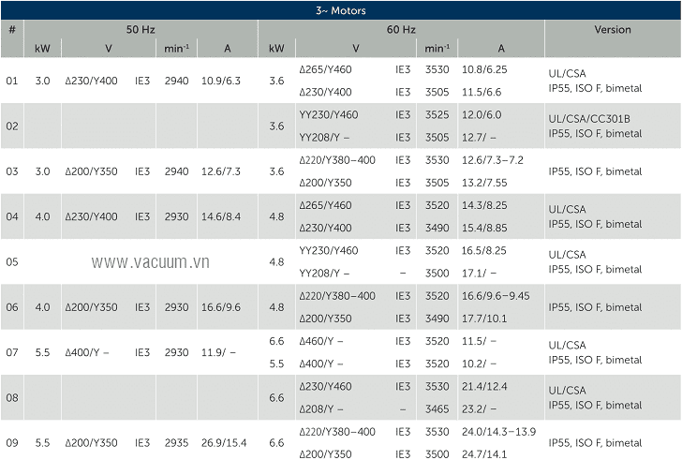Image resolution: width=682 pixels, height=460 pixels.
Task: Click the 2935 speed value
Action: tap(177, 443)
